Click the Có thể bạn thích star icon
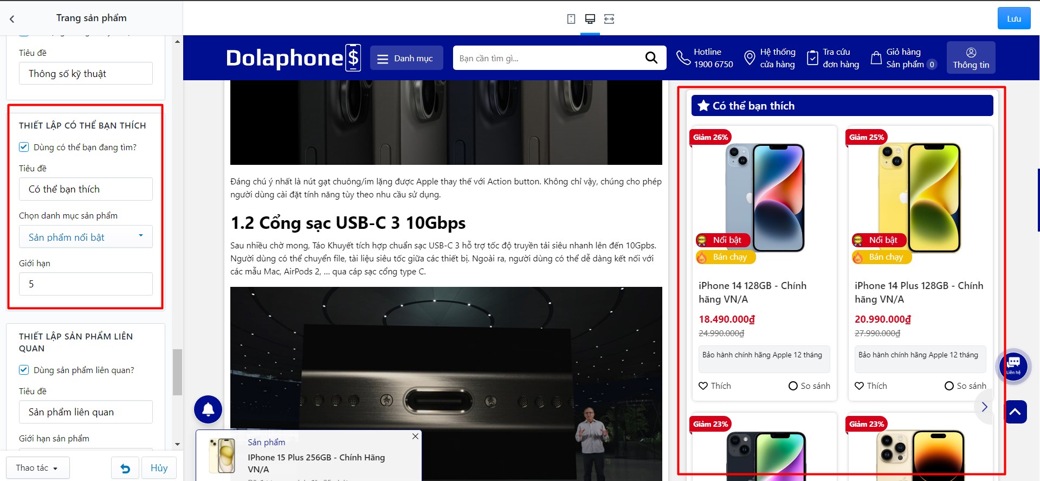Screen dimensions: 1040x481 [703, 106]
